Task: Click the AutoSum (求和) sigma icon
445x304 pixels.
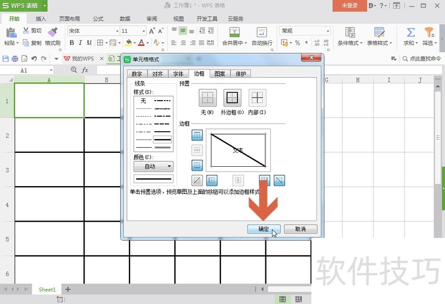Action: coord(411,32)
